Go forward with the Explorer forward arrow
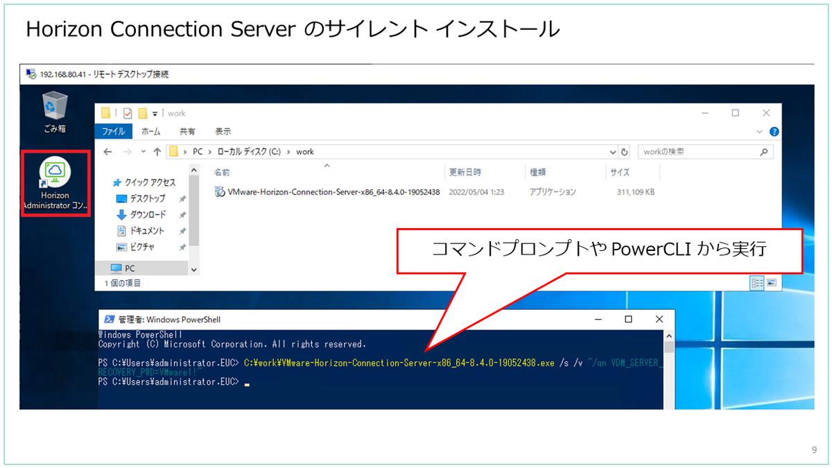This screenshot has width=832, height=468. 128,151
